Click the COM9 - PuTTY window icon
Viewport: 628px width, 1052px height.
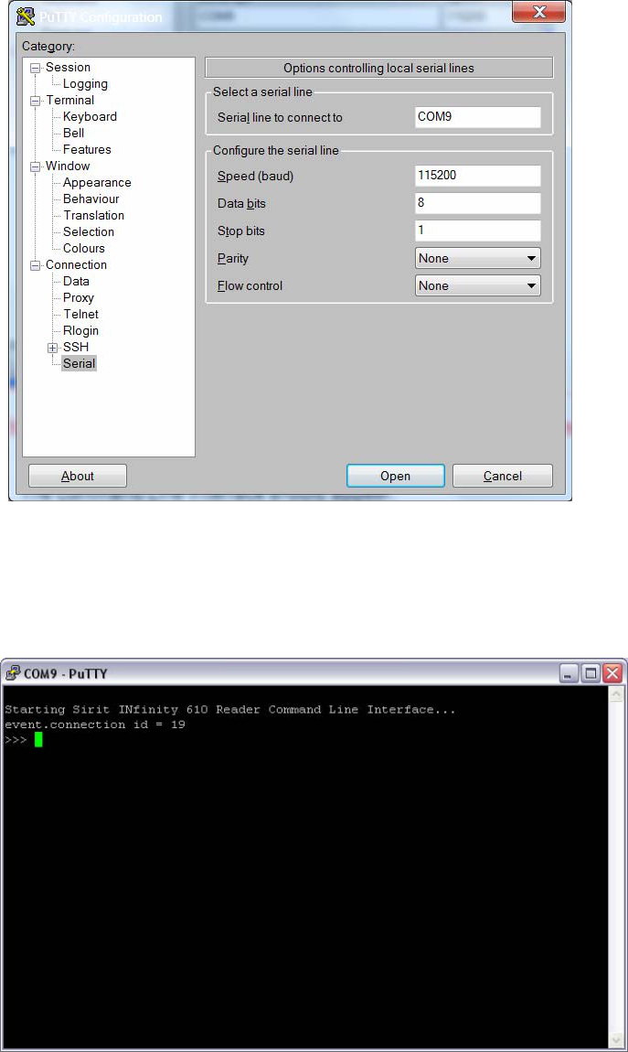13,673
